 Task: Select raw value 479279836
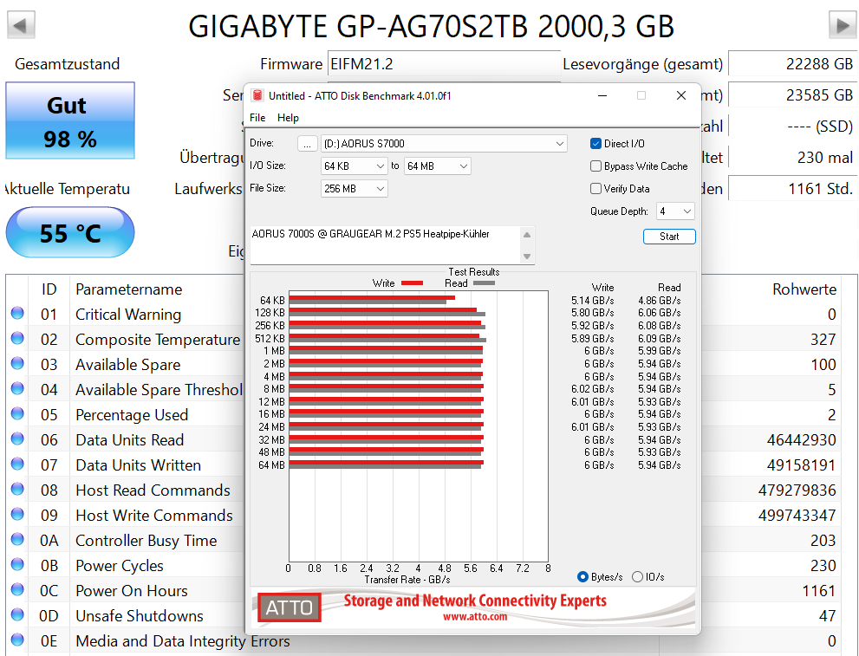click(797, 490)
